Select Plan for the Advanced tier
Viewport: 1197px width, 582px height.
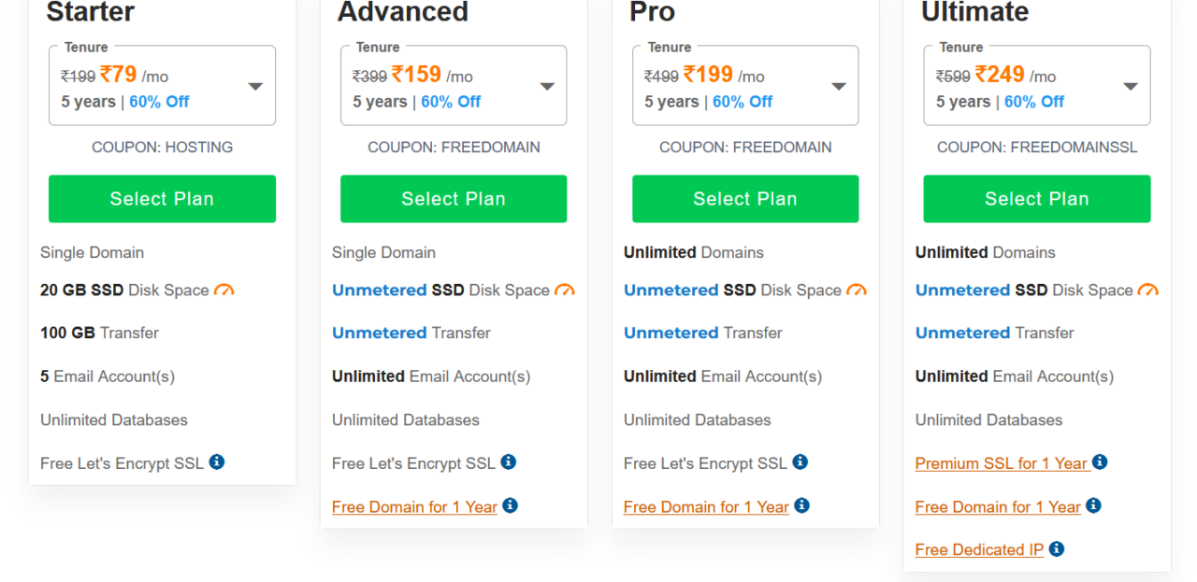pyautogui.click(x=454, y=199)
